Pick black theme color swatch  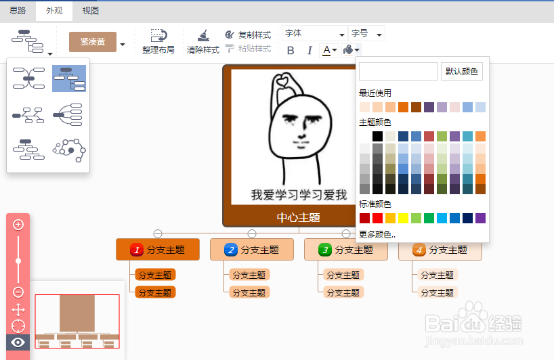click(377, 136)
